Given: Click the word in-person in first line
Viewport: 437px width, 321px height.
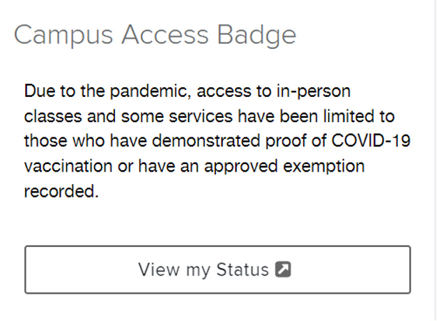Looking at the screenshot, I should point(313,91).
